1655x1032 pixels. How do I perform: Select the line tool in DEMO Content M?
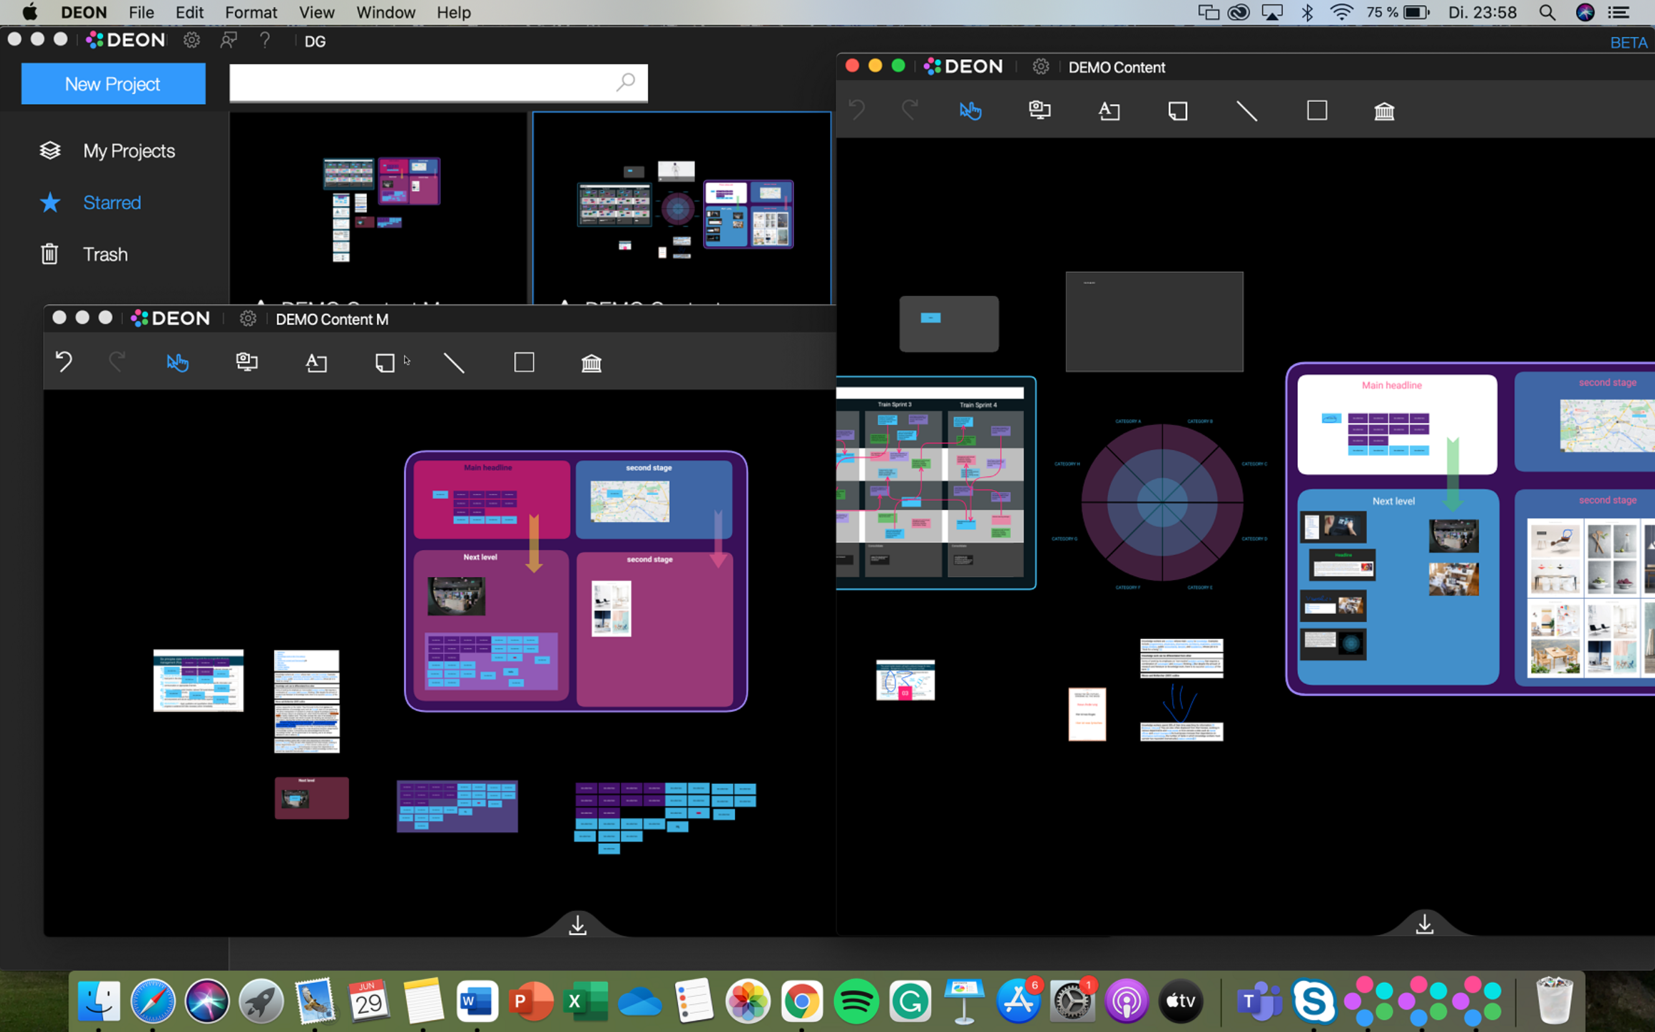point(454,362)
